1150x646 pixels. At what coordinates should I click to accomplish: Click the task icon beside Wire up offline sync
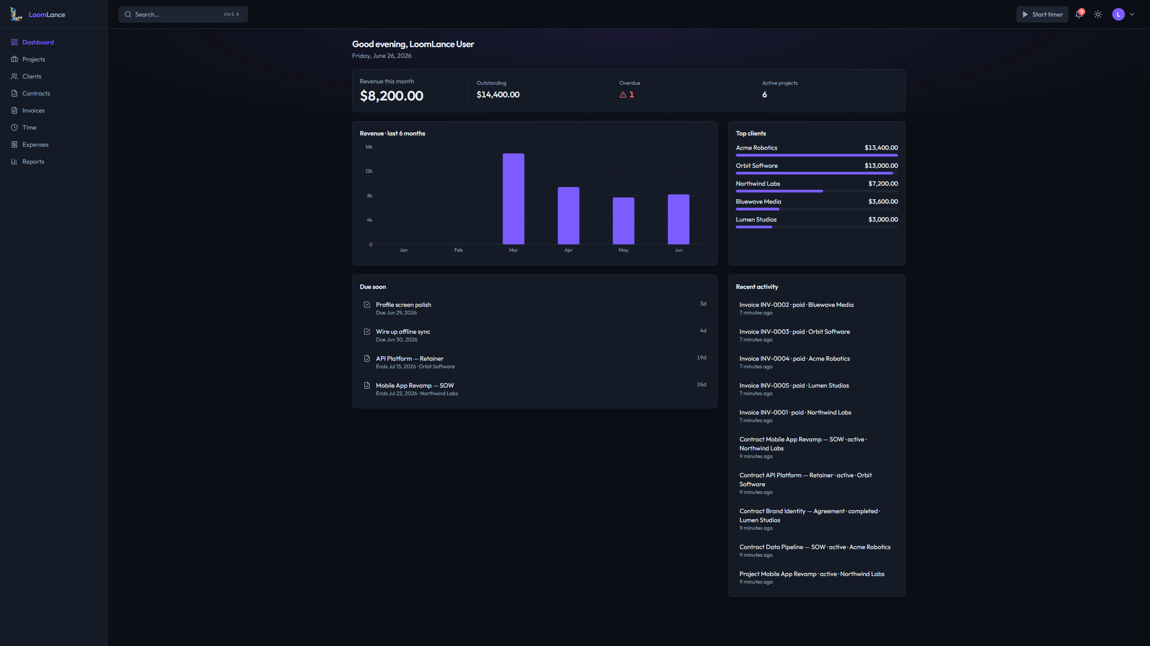[x=367, y=332]
